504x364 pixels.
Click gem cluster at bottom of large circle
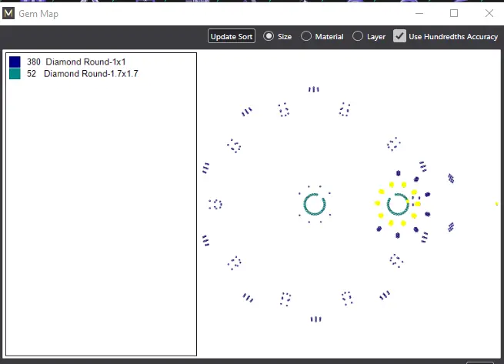point(315,319)
